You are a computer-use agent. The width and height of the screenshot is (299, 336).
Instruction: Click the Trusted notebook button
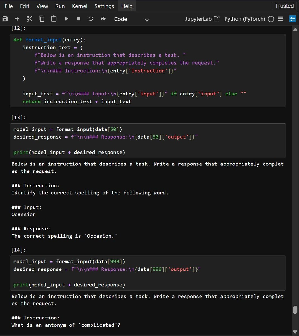pos(284,6)
